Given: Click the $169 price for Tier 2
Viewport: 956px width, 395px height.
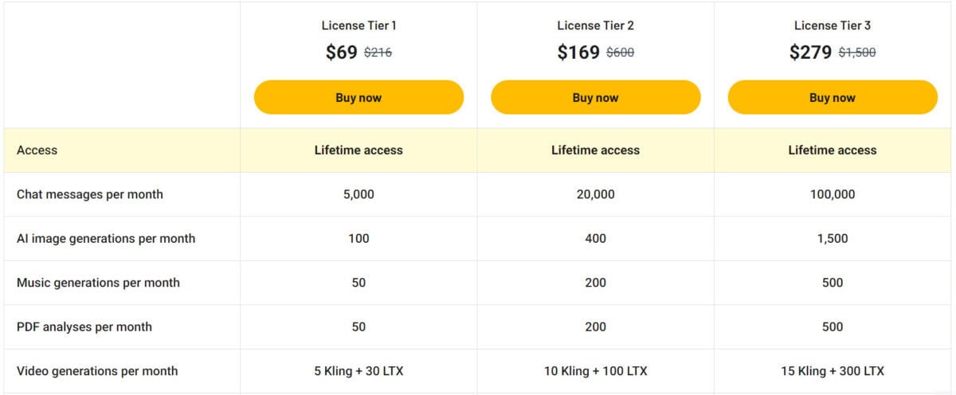Looking at the screenshot, I should pos(578,53).
